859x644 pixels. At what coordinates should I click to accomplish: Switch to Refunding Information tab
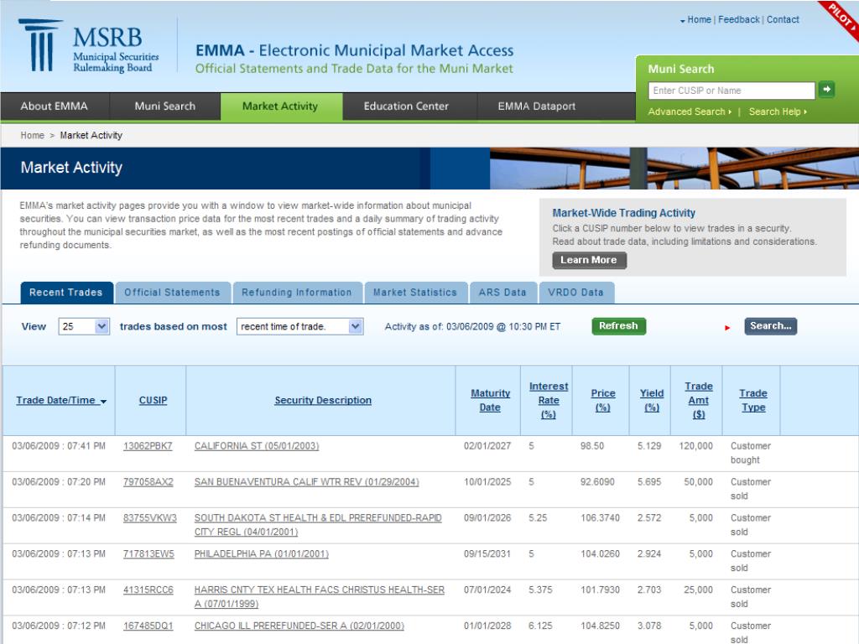(296, 293)
